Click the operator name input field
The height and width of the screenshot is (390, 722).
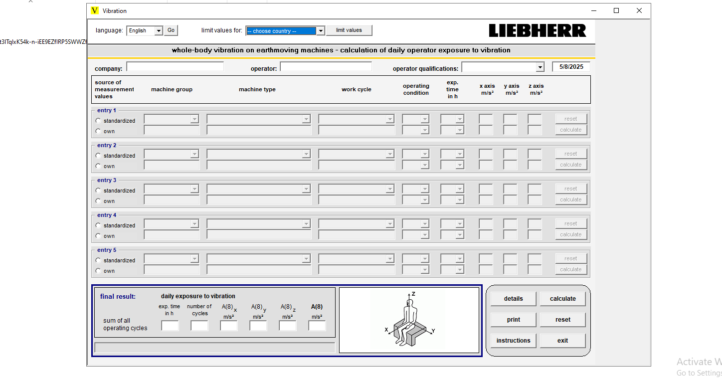tap(326, 67)
